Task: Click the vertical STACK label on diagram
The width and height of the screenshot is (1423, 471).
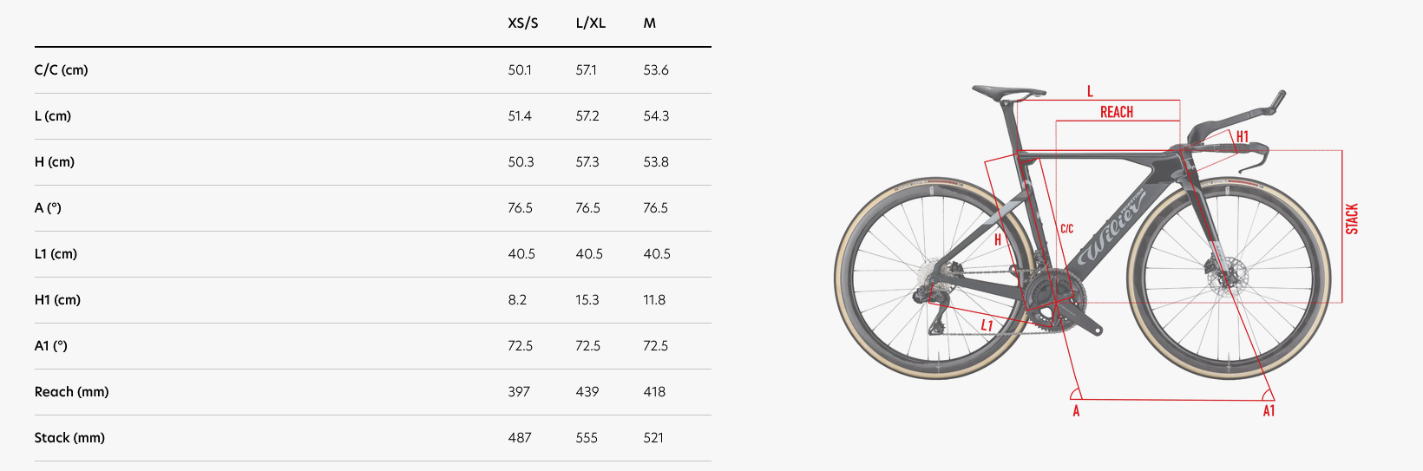Action: click(x=1352, y=219)
